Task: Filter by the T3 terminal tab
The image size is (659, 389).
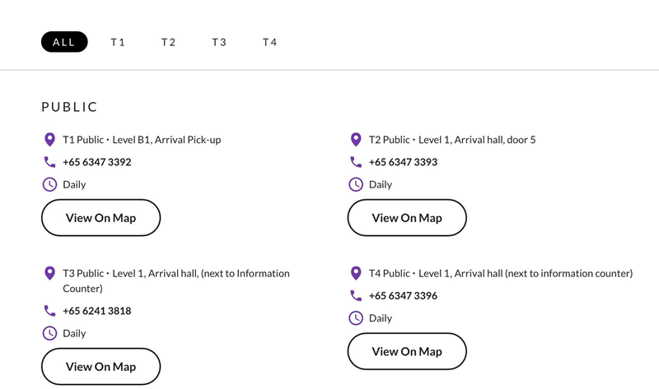Action: coord(219,42)
